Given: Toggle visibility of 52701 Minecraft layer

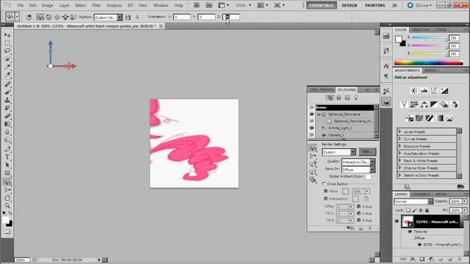Looking at the screenshot, I should click(x=397, y=221).
